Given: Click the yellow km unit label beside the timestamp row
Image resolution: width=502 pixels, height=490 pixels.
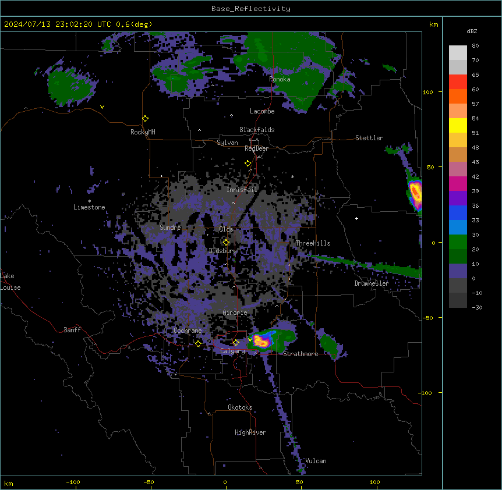Looking at the screenshot, I should tap(433, 24).
